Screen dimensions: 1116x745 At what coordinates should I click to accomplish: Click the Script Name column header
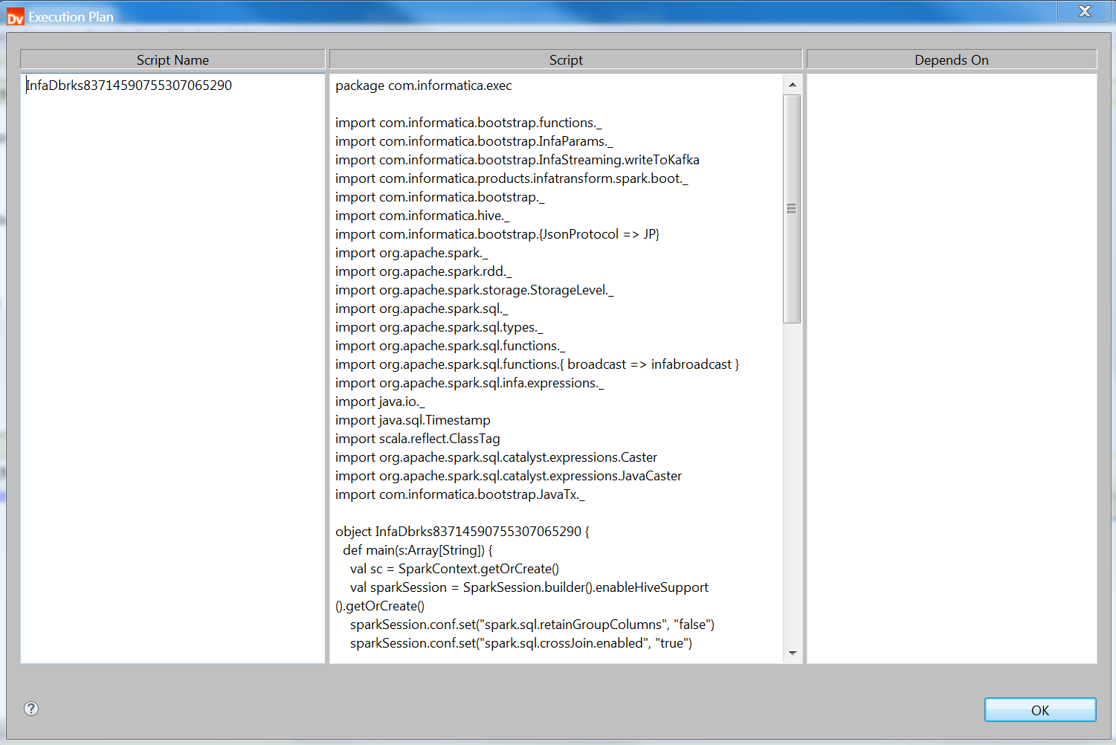[172, 60]
